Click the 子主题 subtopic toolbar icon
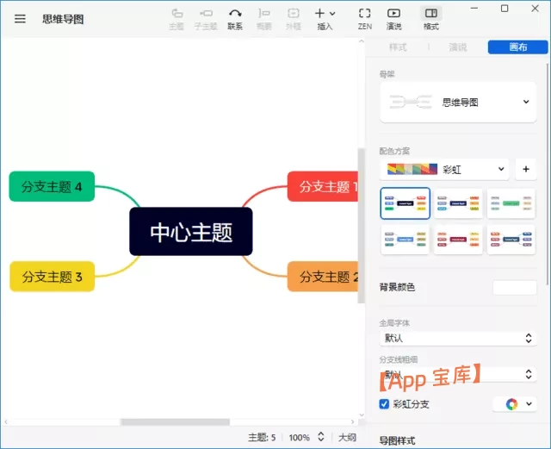The height and width of the screenshot is (449, 551). point(206,19)
